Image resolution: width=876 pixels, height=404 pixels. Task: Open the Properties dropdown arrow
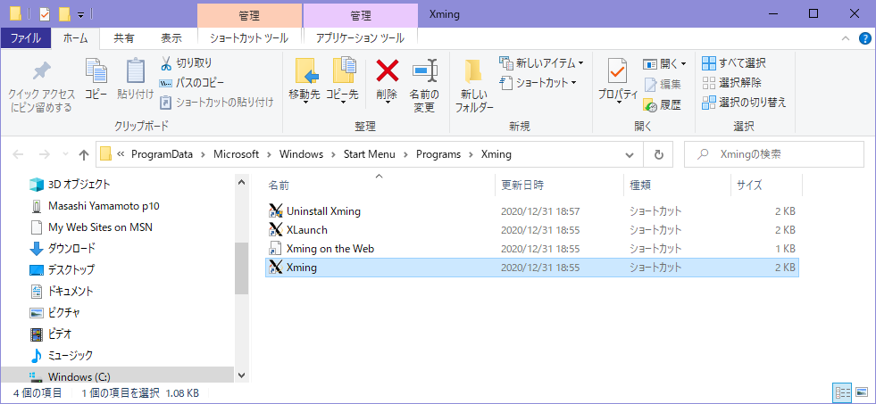(618, 103)
